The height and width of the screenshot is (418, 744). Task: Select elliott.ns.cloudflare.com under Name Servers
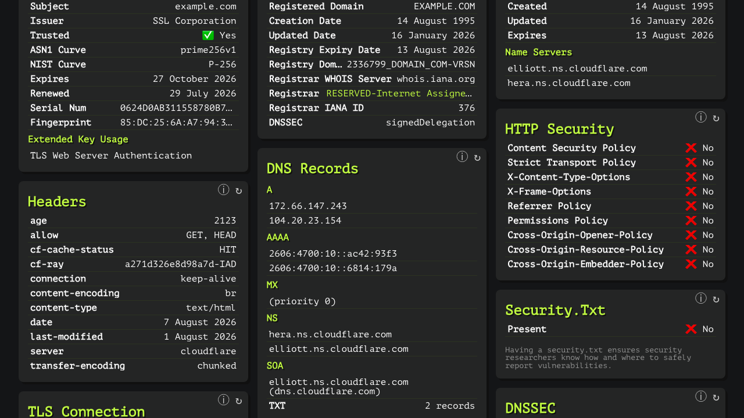[577, 69]
